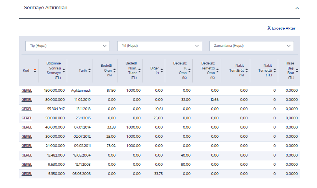This screenshot has height=188, width=317.
Task: Select capital value 13.482.000
Action: point(56,155)
